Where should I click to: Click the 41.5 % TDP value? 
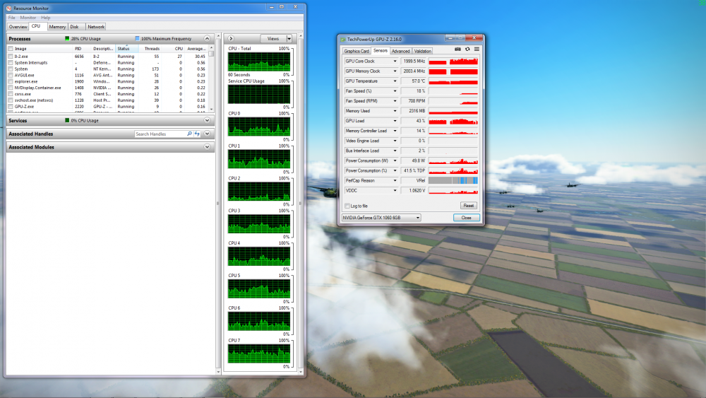[413, 171]
